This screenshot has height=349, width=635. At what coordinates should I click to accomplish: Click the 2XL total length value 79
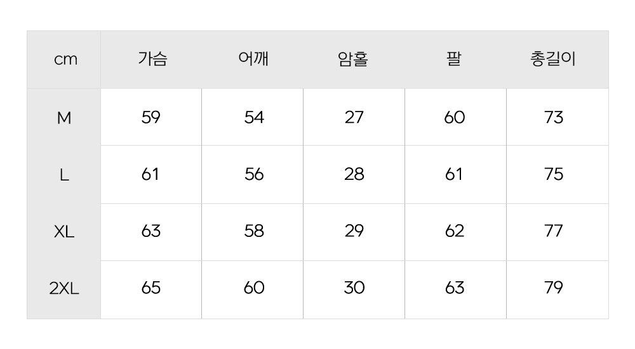(x=554, y=288)
